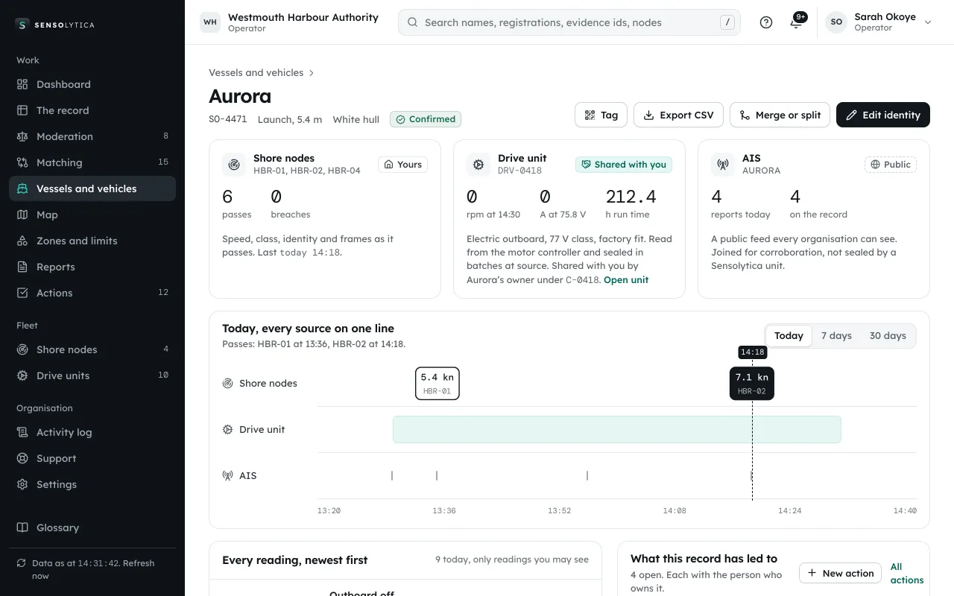Image resolution: width=954 pixels, height=596 pixels.
Task: Go to Reports in sidebar
Action: 92,267
